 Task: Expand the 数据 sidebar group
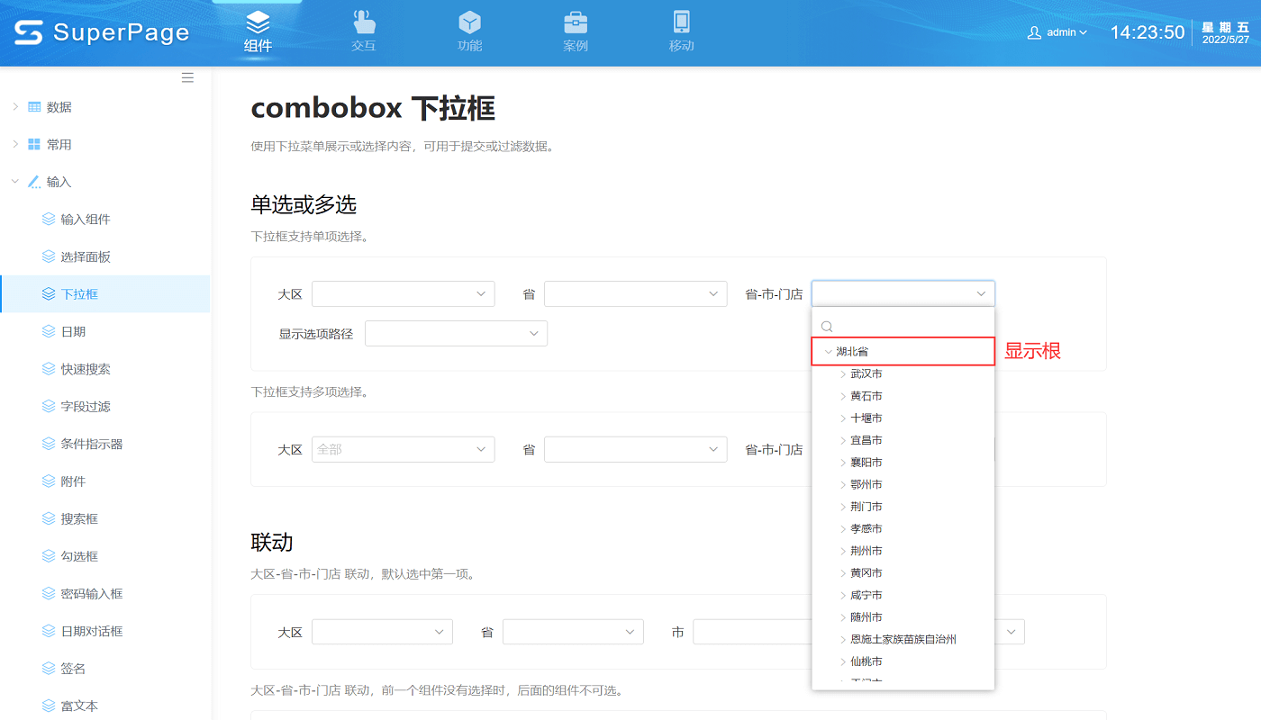coord(15,107)
